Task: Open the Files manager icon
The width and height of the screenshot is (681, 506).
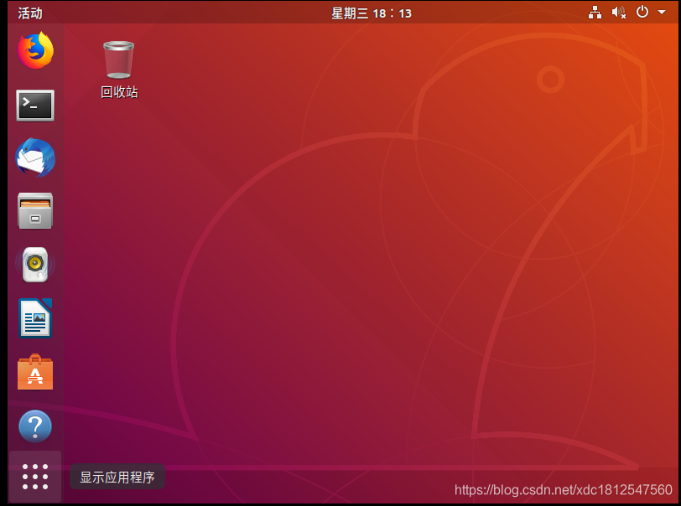Action: click(35, 211)
